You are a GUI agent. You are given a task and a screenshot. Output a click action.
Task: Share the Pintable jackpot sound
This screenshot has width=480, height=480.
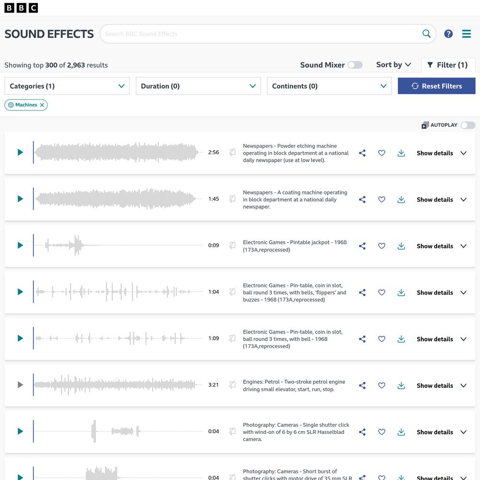362,246
